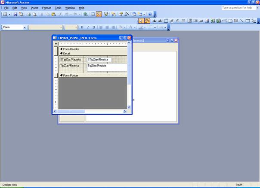Select the Label tool in the Toolbox
The image size is (260, 188).
click(x=155, y=21)
